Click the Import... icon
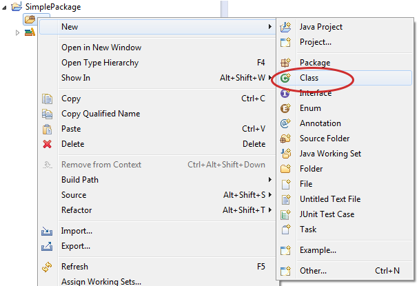Image resolution: width=419 pixels, height=286 pixels. click(47, 231)
